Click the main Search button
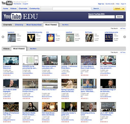The height and width of the screenshot is (124, 130). click(96, 8)
